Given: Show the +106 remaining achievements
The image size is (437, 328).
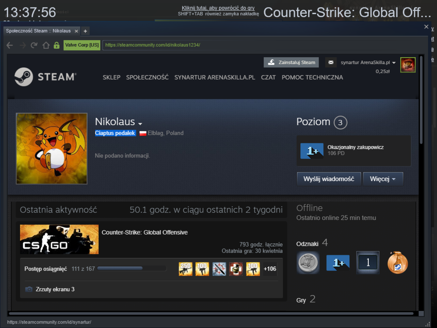Looking at the screenshot, I should (270, 269).
